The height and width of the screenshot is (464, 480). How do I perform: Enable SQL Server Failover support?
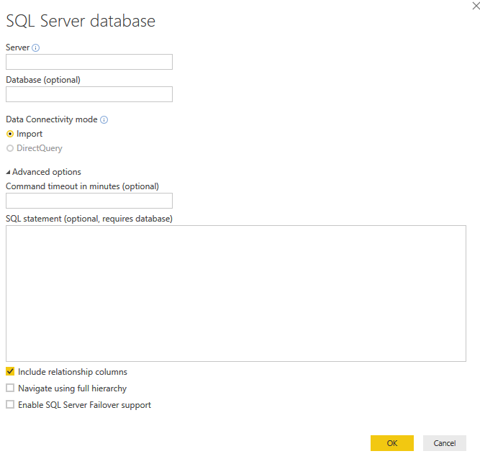[x=10, y=404]
